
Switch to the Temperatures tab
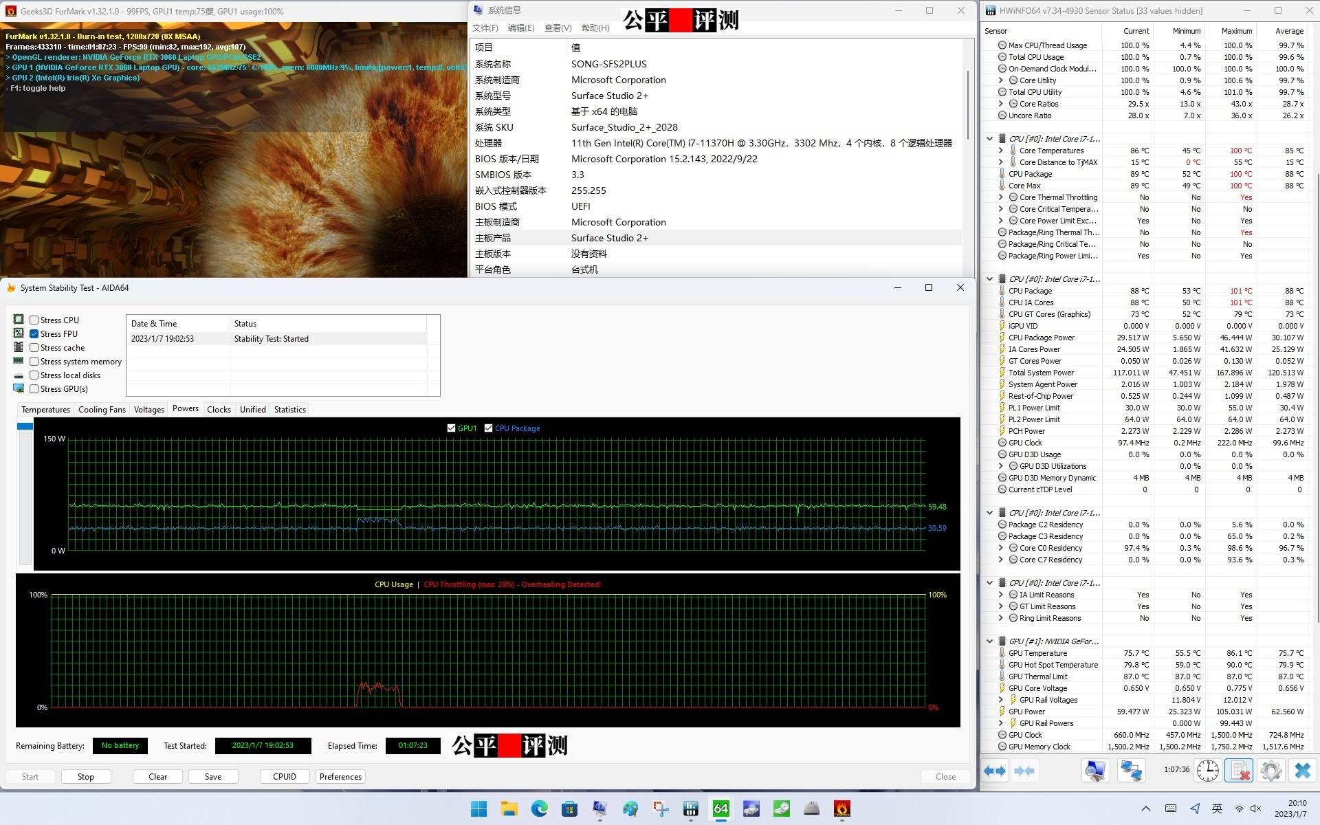coord(45,410)
